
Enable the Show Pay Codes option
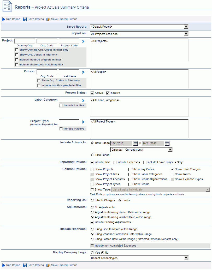coord(130,169)
